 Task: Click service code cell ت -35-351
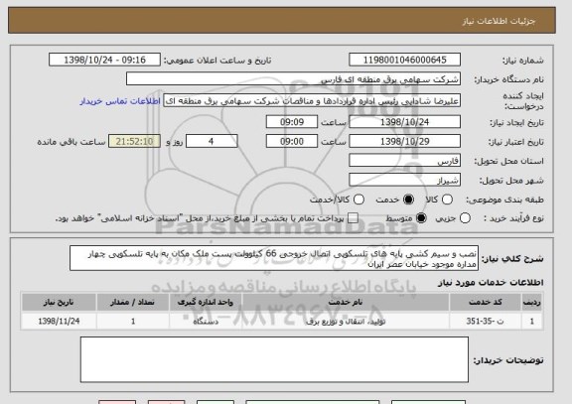point(486,322)
